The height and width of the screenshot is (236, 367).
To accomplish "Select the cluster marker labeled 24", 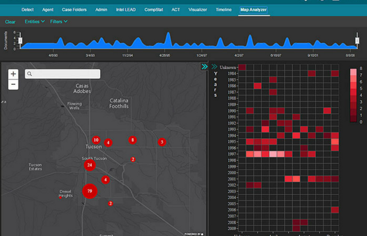I will pyautogui.click(x=89, y=165).
